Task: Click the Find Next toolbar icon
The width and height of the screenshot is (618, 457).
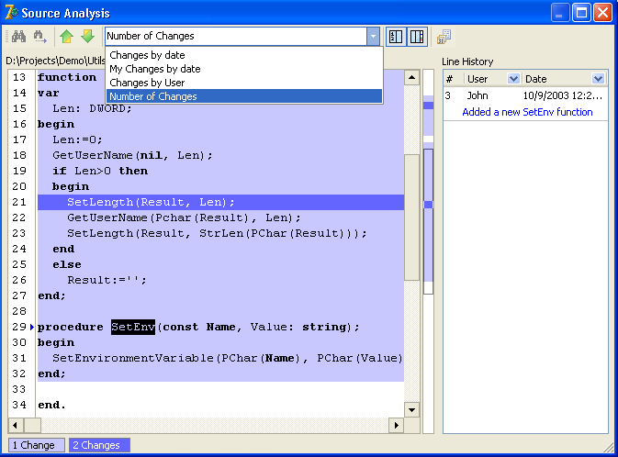Action: pos(39,37)
